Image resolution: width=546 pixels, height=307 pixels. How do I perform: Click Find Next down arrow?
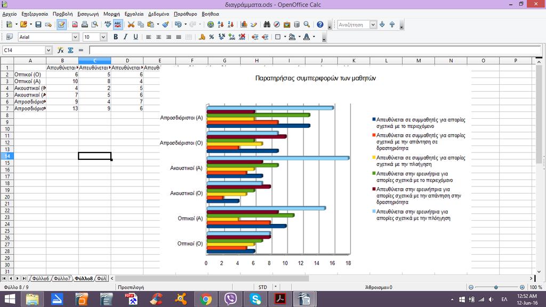[382, 25]
